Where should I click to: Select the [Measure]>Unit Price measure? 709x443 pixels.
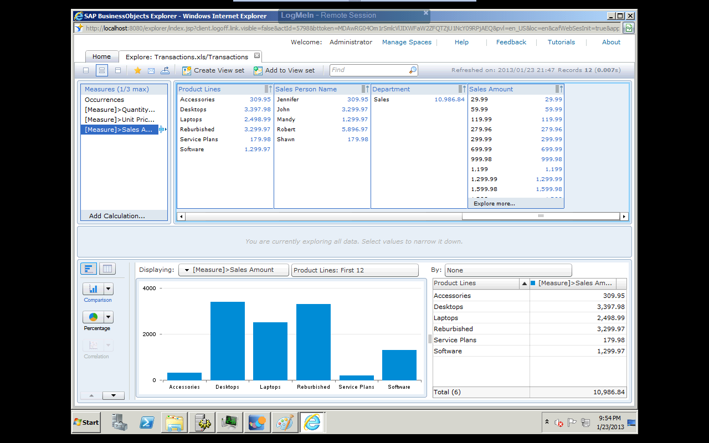[x=124, y=120]
